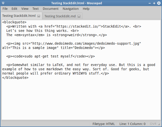The image size is (162, 127).
Task: Toggle the OVR overwrite mode indicator
Action: pyautogui.click(x=153, y=124)
